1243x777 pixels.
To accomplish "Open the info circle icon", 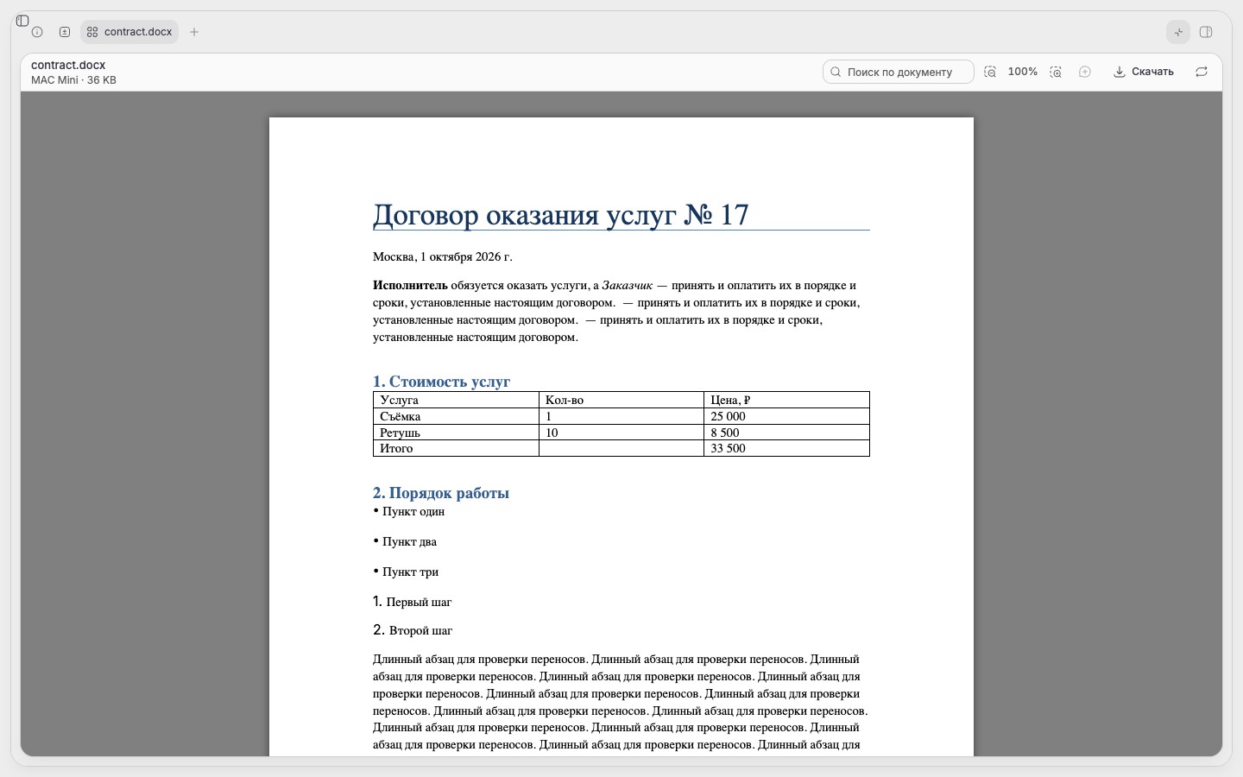I will click(37, 32).
